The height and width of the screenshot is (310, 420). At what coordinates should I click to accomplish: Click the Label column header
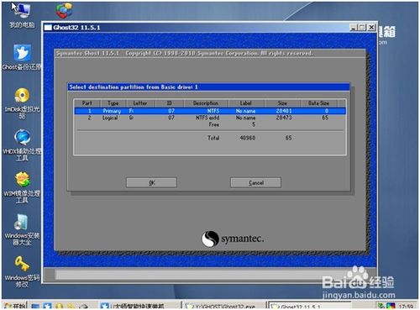click(246, 103)
